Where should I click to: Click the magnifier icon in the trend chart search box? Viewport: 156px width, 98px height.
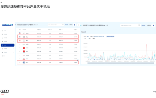pyautogui.click(x=139, y=25)
